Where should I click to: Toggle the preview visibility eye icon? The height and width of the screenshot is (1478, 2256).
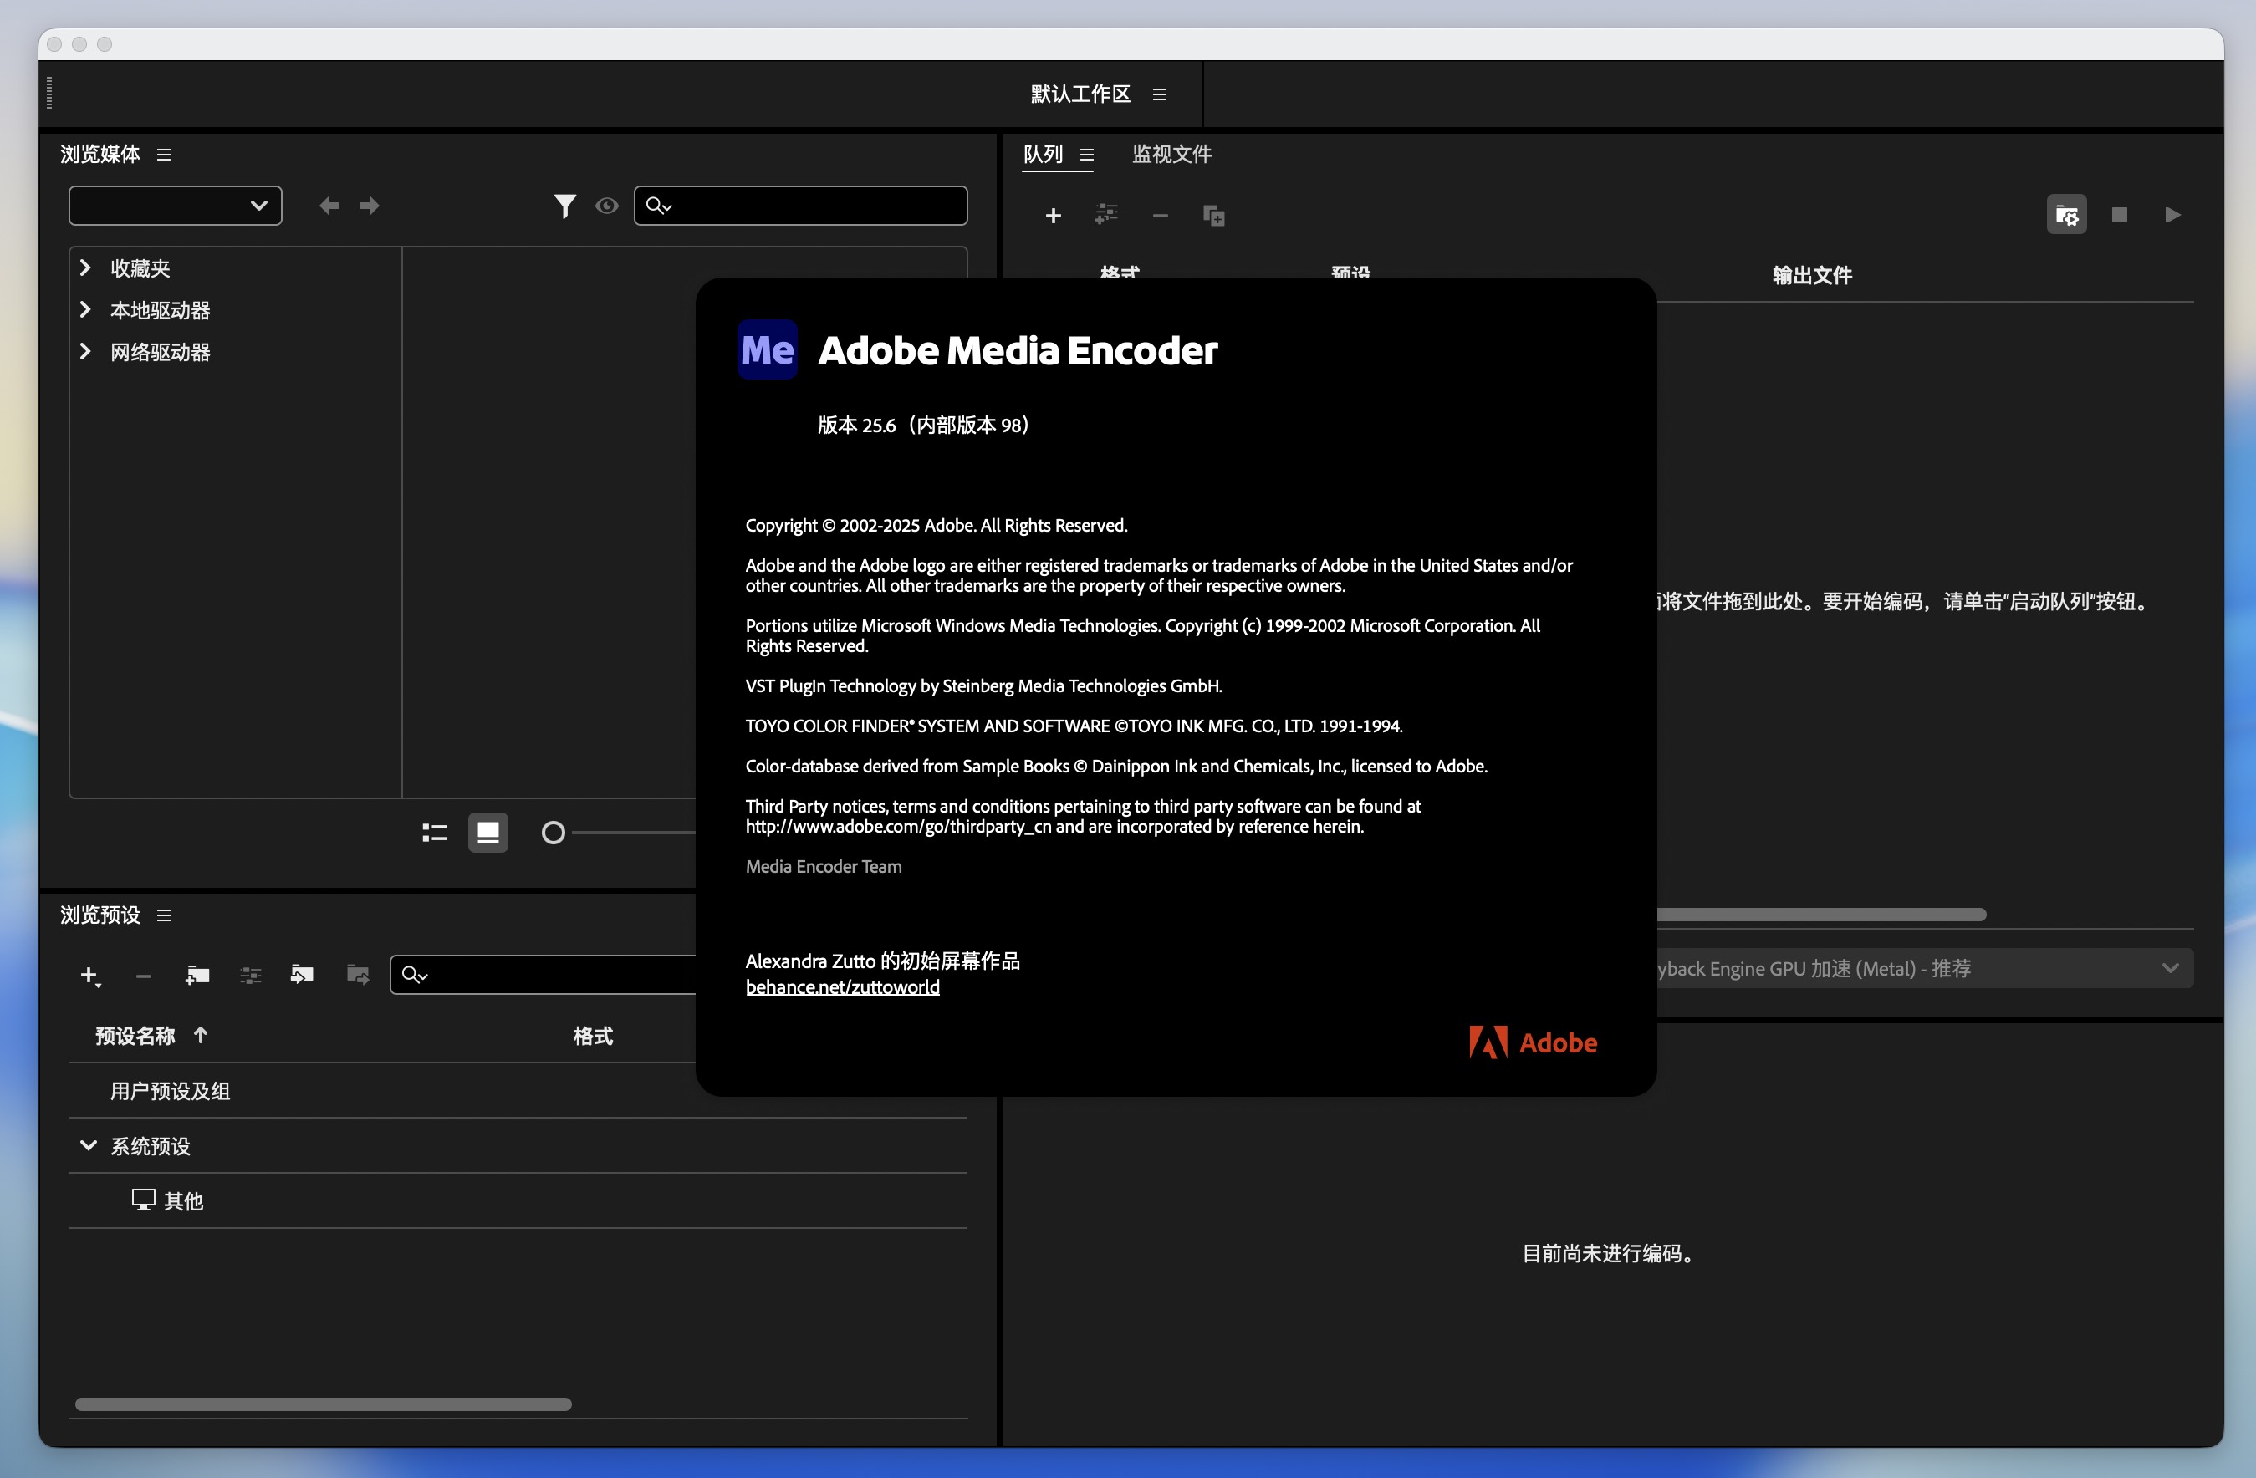click(x=607, y=206)
